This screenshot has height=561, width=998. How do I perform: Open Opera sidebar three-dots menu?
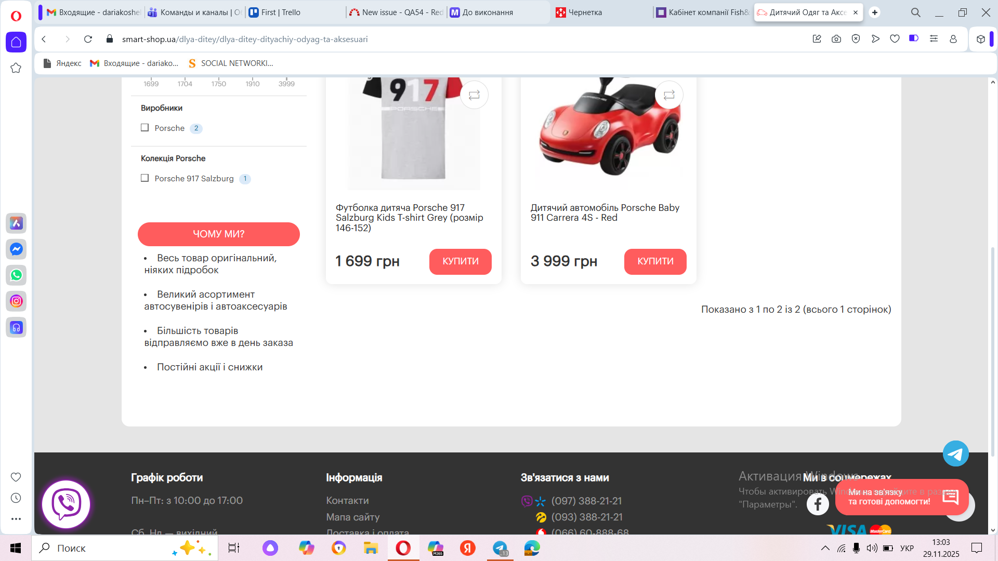pos(16,519)
